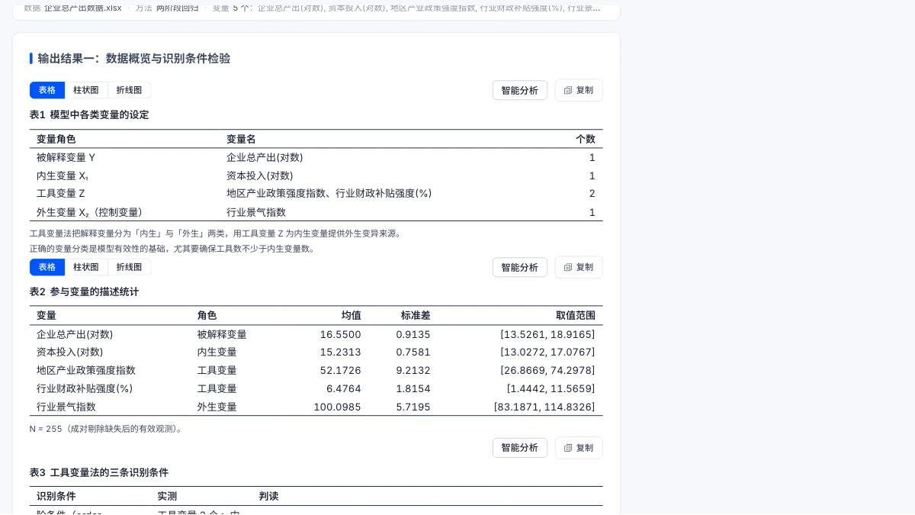Click title 表1 模型中各类变量的设定
This screenshot has width=915, height=515.
(x=89, y=114)
